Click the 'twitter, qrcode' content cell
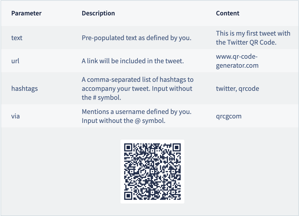 pyautogui.click(x=237, y=89)
